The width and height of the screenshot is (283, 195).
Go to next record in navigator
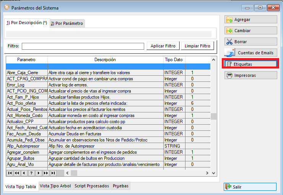38,173
